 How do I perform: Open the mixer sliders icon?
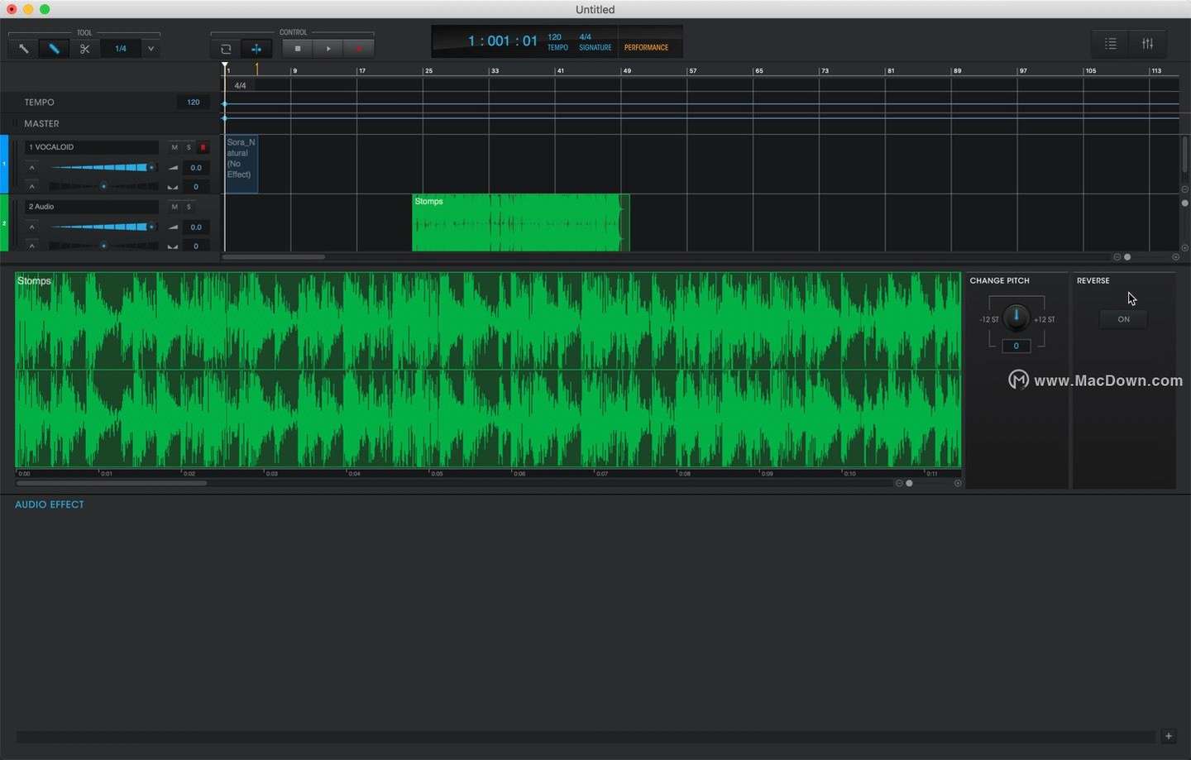click(x=1148, y=44)
